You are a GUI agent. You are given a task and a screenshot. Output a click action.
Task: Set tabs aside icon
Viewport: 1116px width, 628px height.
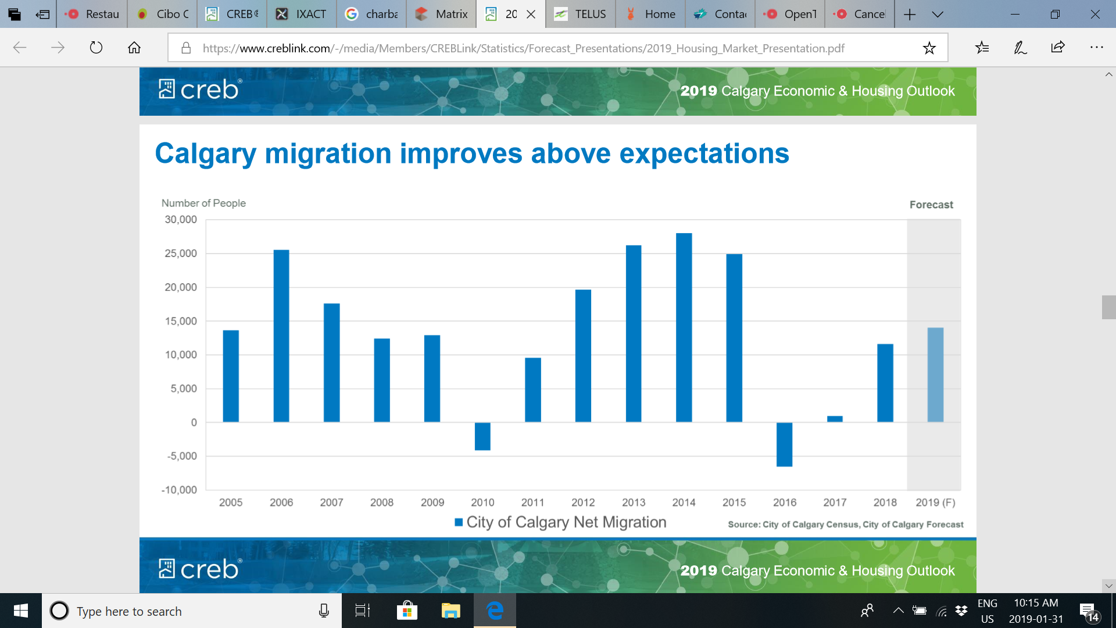(42, 14)
